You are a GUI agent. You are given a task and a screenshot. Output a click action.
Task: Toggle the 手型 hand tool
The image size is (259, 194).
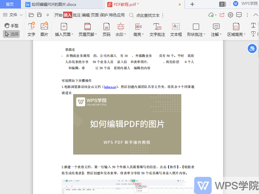coord(11,26)
